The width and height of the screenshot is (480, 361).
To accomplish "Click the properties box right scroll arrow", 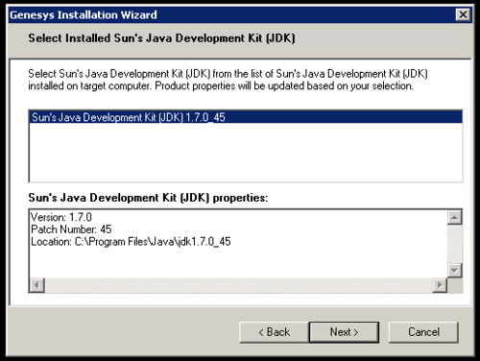I will pos(440,285).
